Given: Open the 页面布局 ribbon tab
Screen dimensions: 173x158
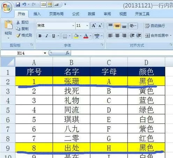Looking at the screenshot, I should (56, 14).
